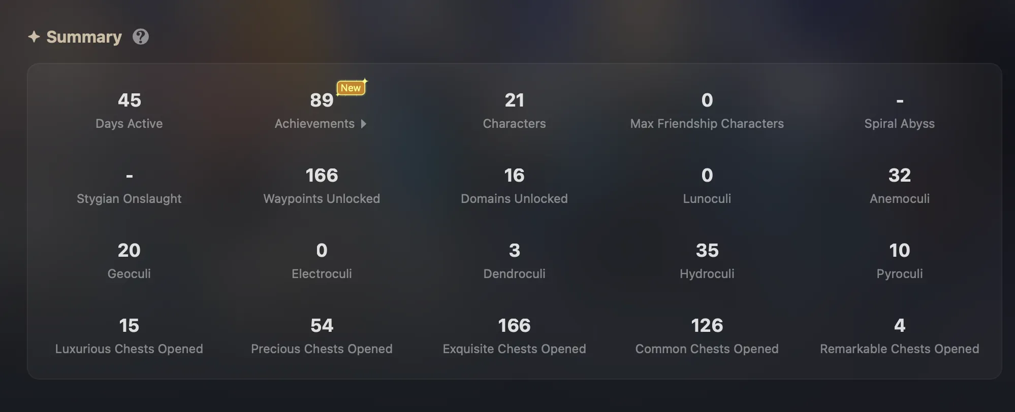The width and height of the screenshot is (1015, 412).
Task: Select the Hydroculi count of 35
Action: tap(707, 251)
